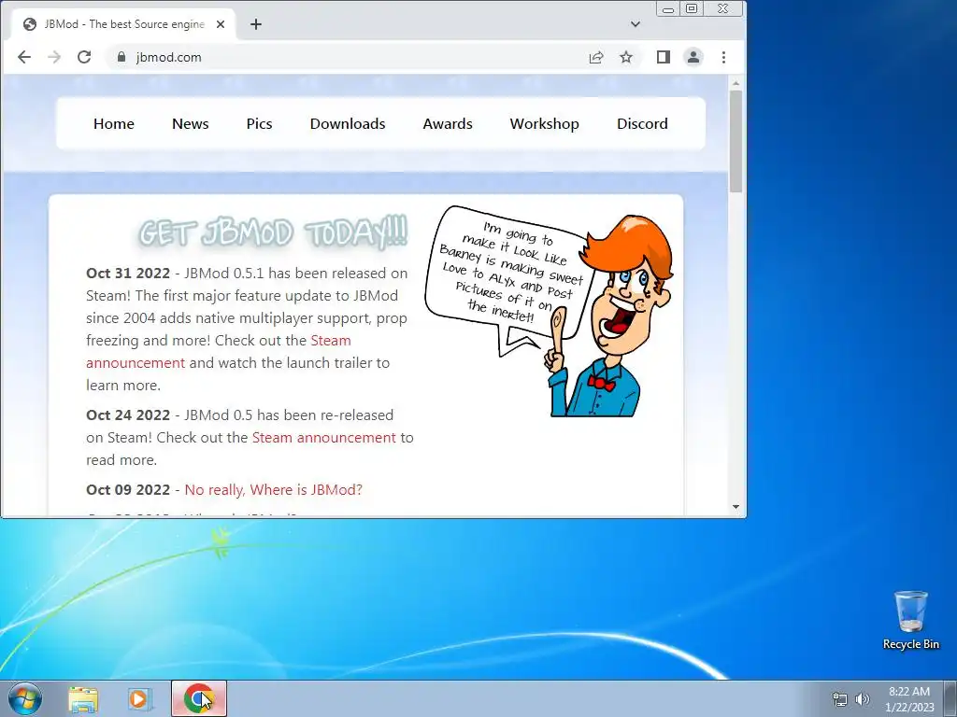This screenshot has height=717, width=957.
Task: Click the cartoon character image
Action: coord(549,312)
